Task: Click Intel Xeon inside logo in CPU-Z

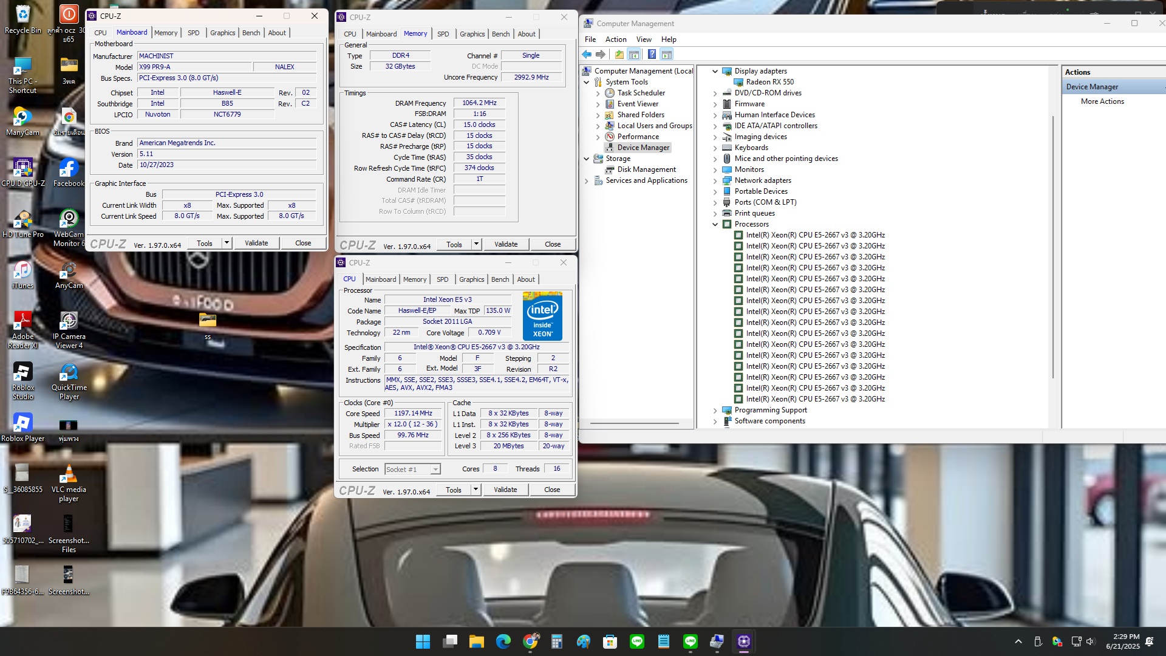Action: pyautogui.click(x=542, y=316)
